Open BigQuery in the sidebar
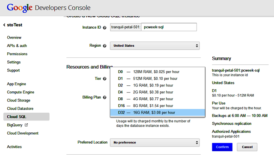Image resolution: width=274 pixels, height=156 pixels. (15, 125)
